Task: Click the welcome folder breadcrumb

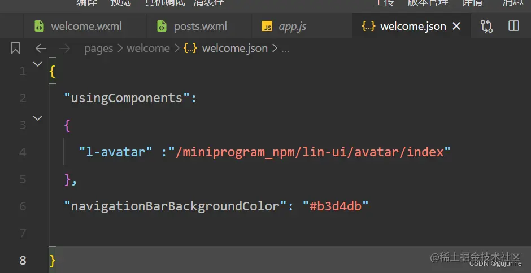Action: [x=149, y=49]
